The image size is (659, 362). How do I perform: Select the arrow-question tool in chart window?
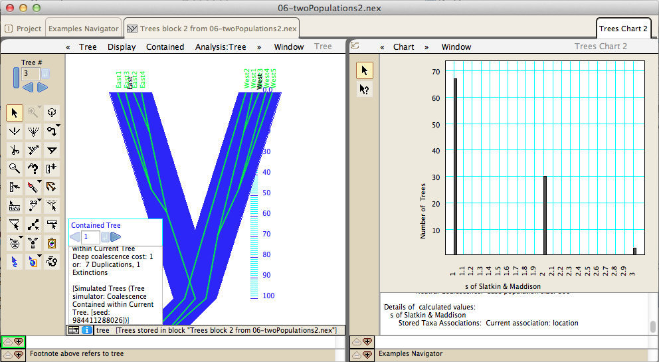click(364, 89)
